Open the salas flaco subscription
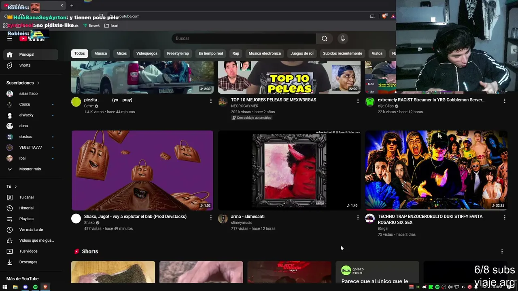This screenshot has height=291, width=518. coord(31,93)
